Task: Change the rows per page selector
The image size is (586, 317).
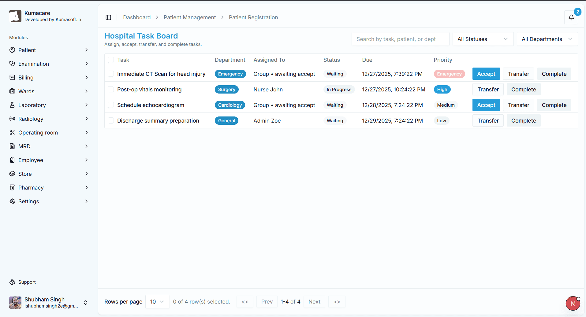Action: pyautogui.click(x=157, y=301)
